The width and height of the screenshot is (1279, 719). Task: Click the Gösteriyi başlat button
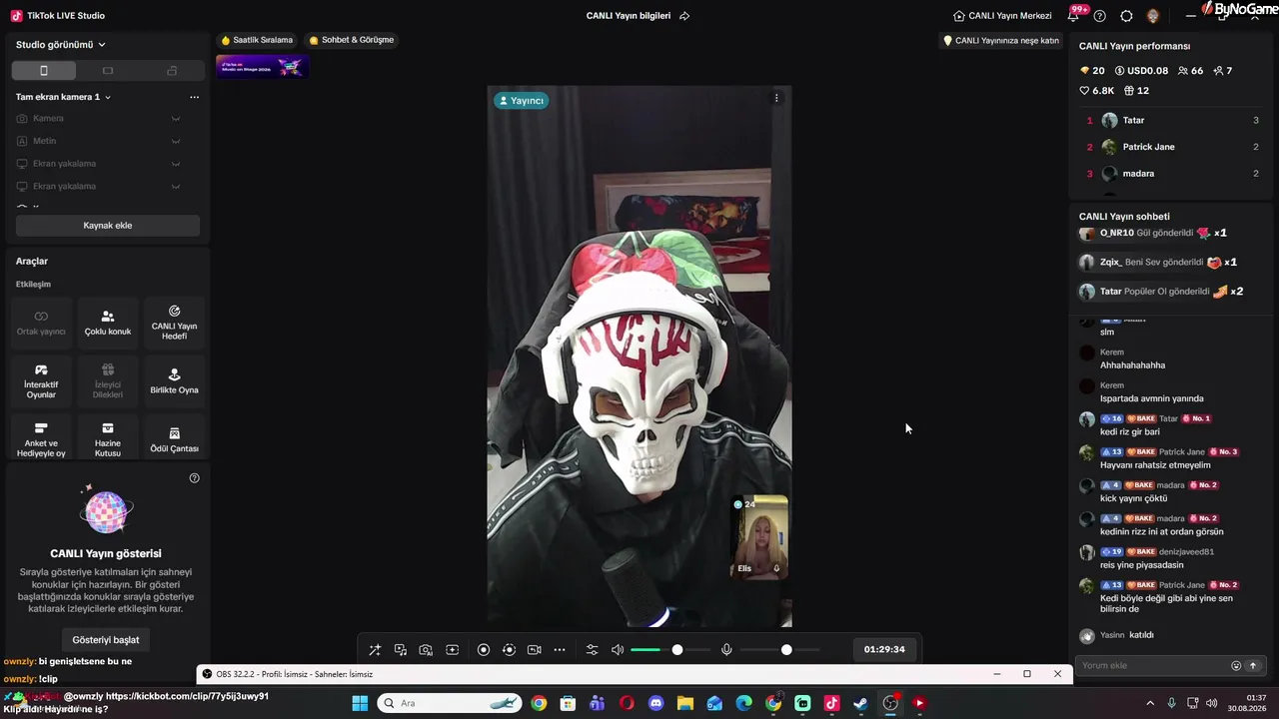coord(106,640)
